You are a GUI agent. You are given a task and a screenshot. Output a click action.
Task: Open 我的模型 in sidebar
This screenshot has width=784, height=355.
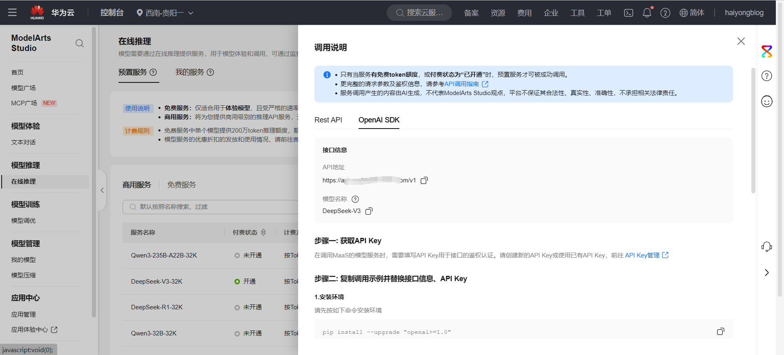[23, 260]
